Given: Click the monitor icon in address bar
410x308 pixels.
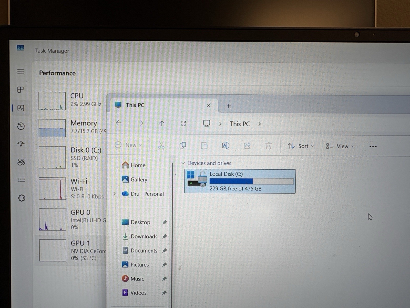Looking at the screenshot, I should click(207, 123).
